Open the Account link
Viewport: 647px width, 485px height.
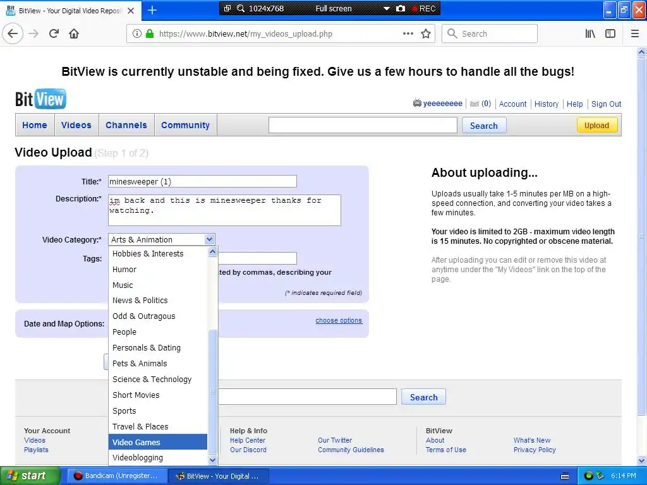click(512, 104)
